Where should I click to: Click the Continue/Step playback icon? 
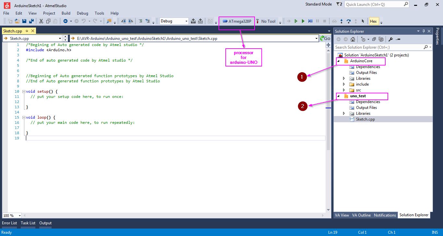pyautogui.click(x=310, y=21)
